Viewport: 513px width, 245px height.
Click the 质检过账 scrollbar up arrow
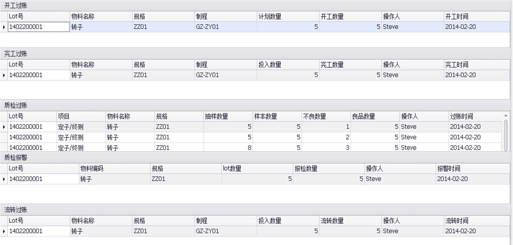point(506,116)
